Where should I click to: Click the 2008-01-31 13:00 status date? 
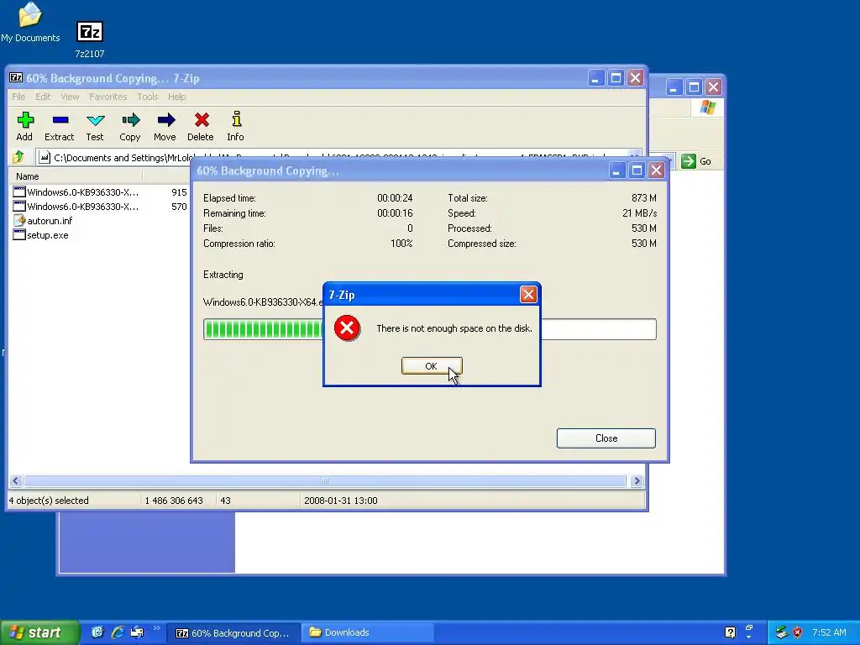click(x=341, y=501)
